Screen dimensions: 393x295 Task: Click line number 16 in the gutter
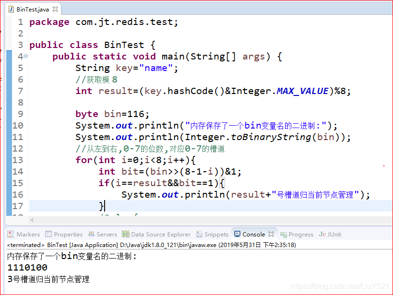click(x=18, y=194)
